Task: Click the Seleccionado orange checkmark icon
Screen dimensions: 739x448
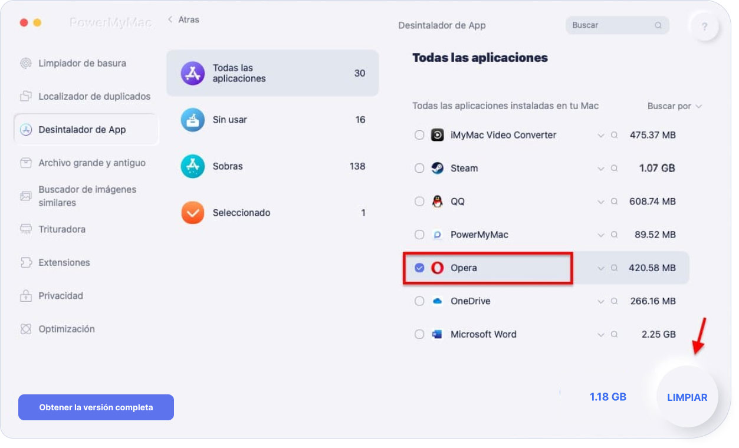Action: click(x=193, y=213)
